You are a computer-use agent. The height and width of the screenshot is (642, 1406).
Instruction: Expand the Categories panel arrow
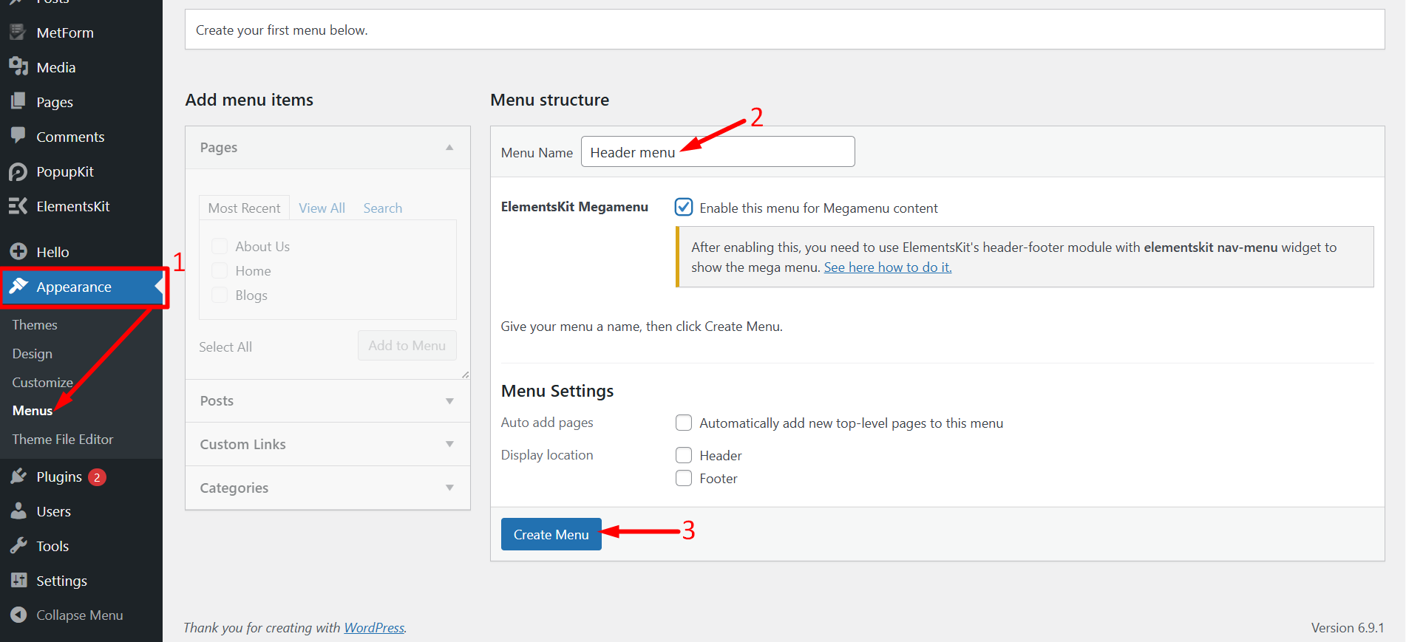coord(449,488)
